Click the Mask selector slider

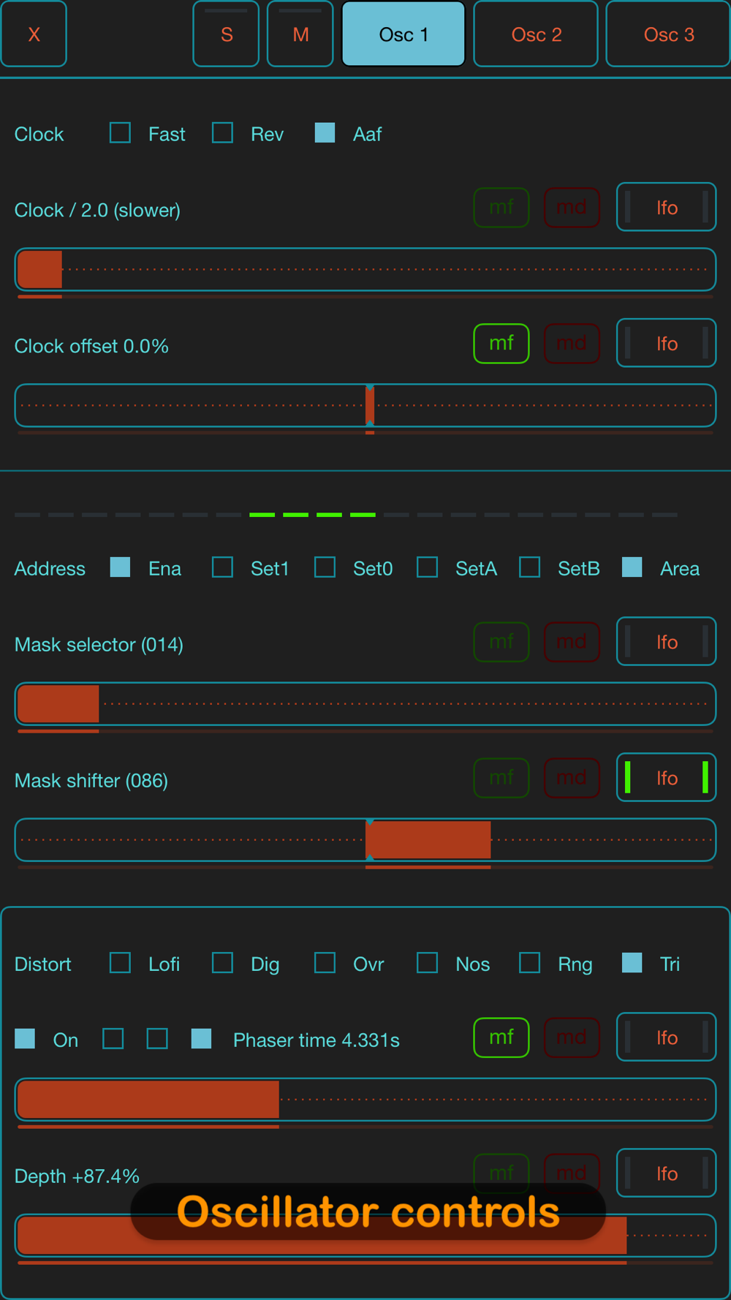click(365, 704)
